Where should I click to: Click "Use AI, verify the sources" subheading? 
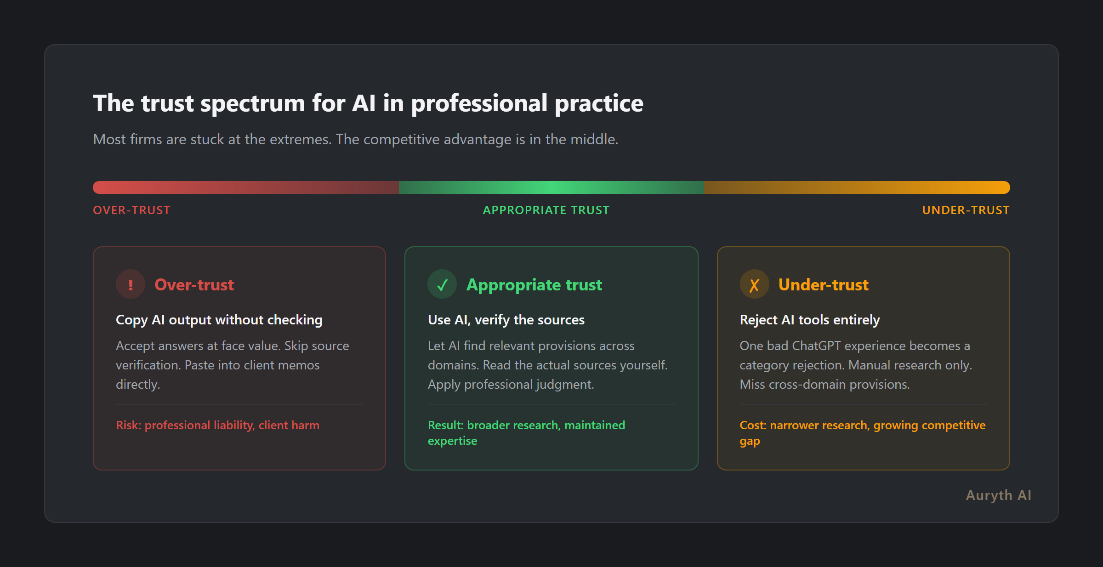pos(506,320)
